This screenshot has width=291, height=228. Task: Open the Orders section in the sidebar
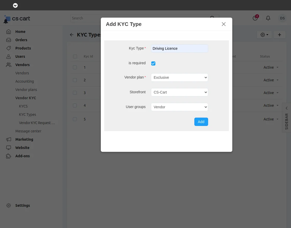click(21, 40)
